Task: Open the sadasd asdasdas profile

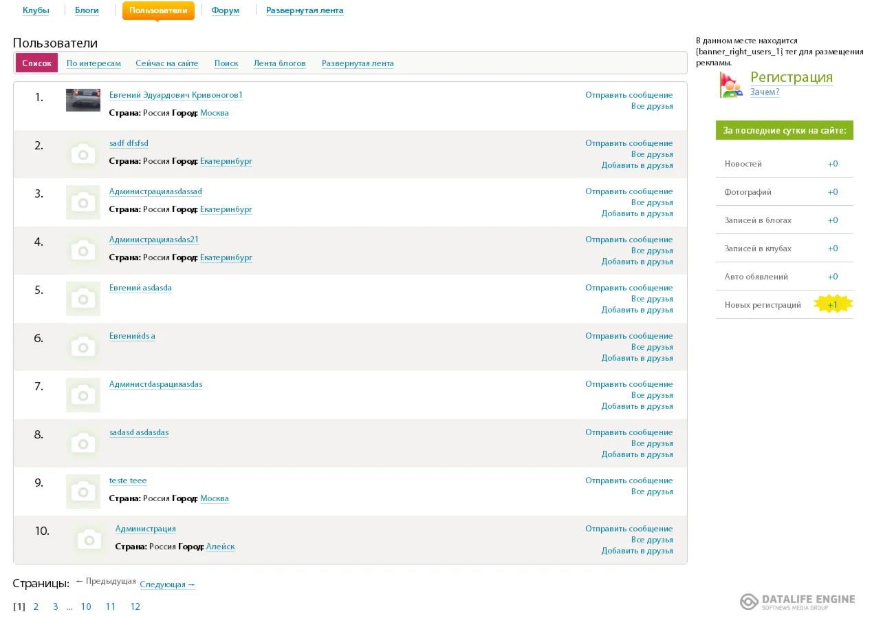Action: point(139,432)
